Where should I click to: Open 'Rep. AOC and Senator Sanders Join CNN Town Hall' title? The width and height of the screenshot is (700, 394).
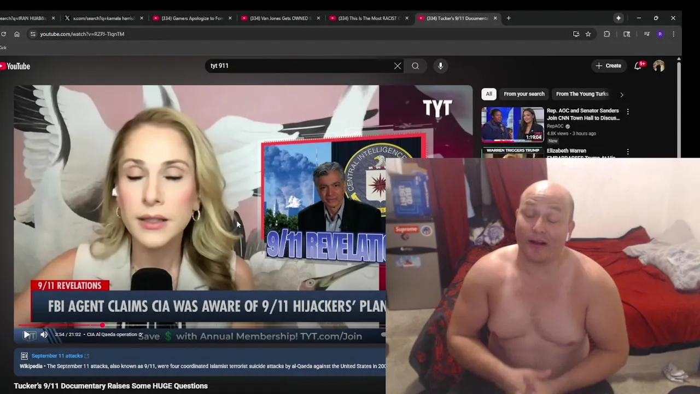point(583,114)
